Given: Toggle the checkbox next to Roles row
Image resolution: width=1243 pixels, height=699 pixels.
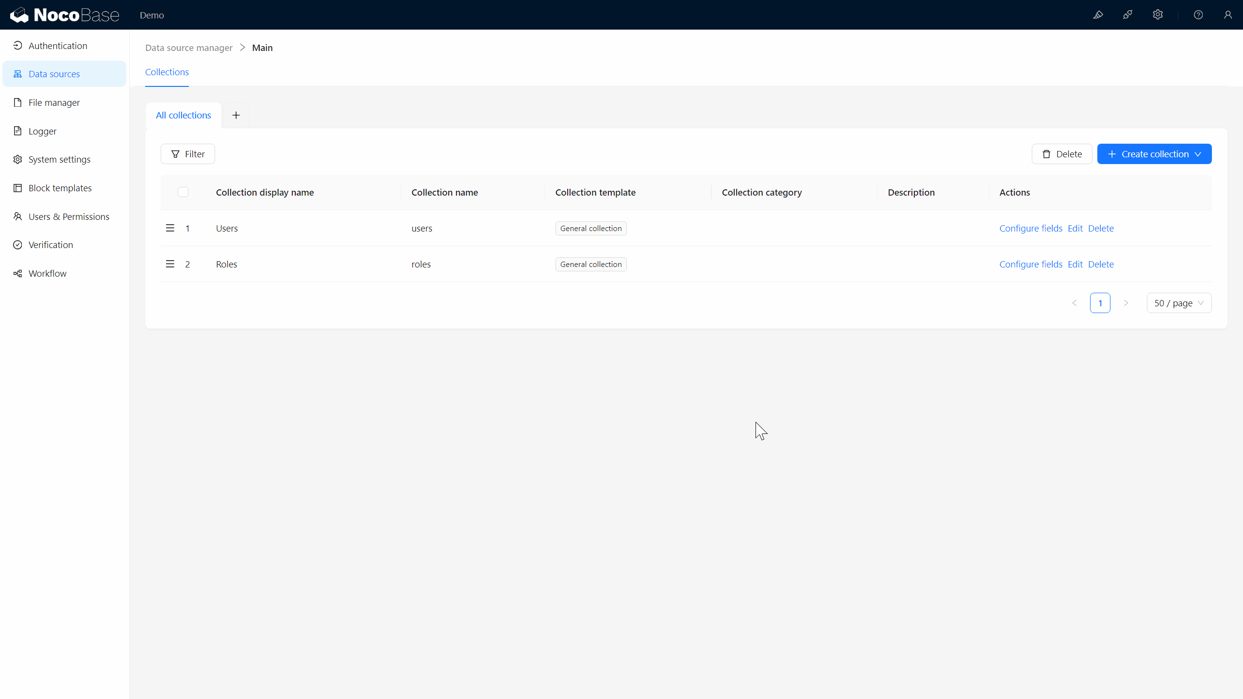Looking at the screenshot, I should point(183,264).
